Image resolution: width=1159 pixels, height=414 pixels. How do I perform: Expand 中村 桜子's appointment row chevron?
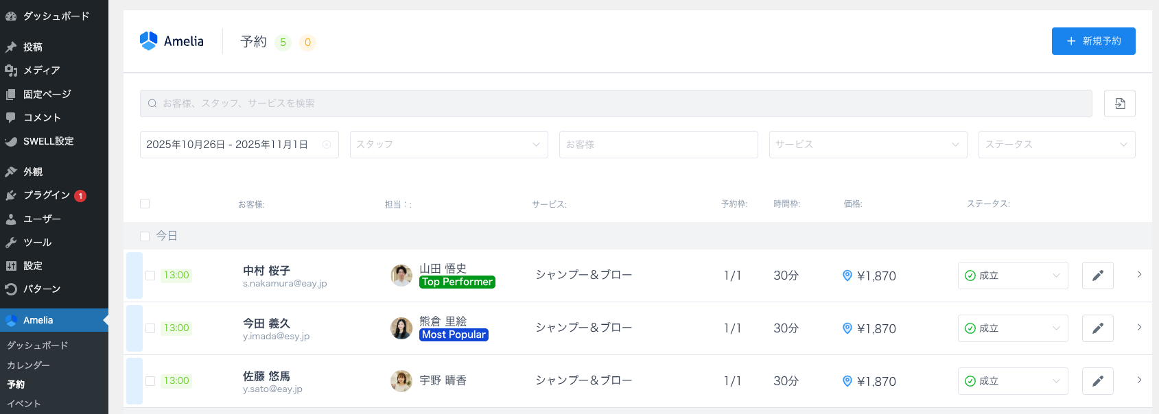(1139, 275)
